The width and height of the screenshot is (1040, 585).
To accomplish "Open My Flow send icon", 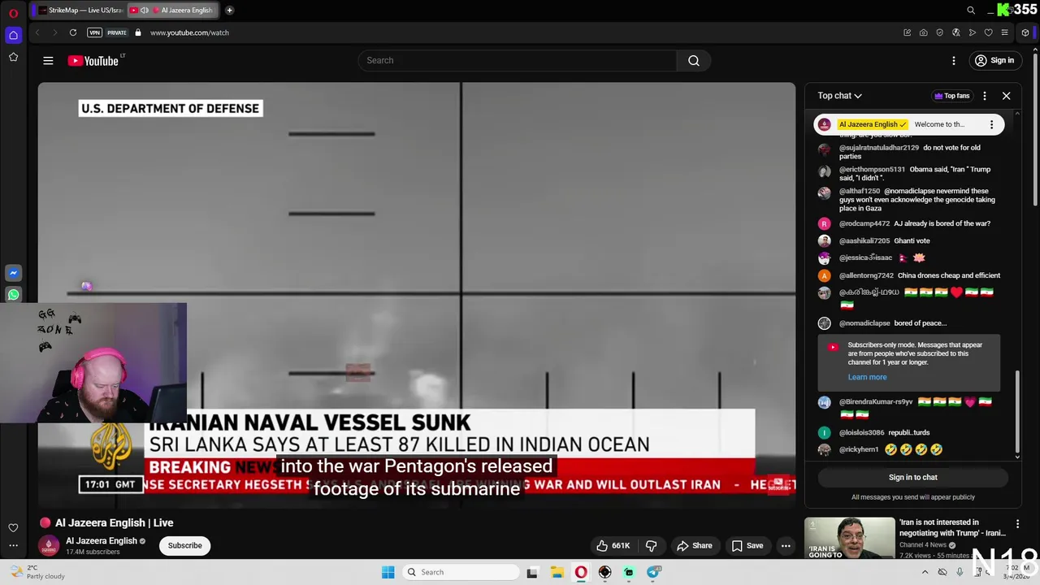I will point(972,32).
